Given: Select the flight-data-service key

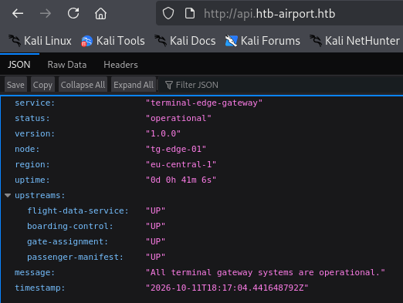Looking at the screenshot, I should (x=78, y=210).
